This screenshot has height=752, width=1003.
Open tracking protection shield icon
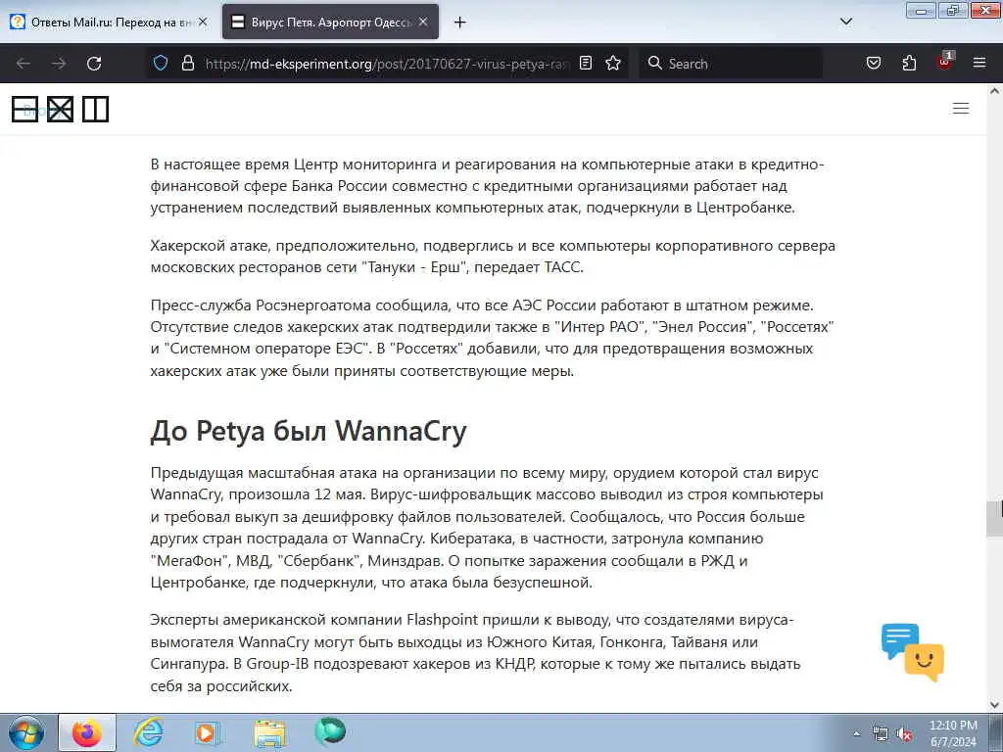point(161,63)
